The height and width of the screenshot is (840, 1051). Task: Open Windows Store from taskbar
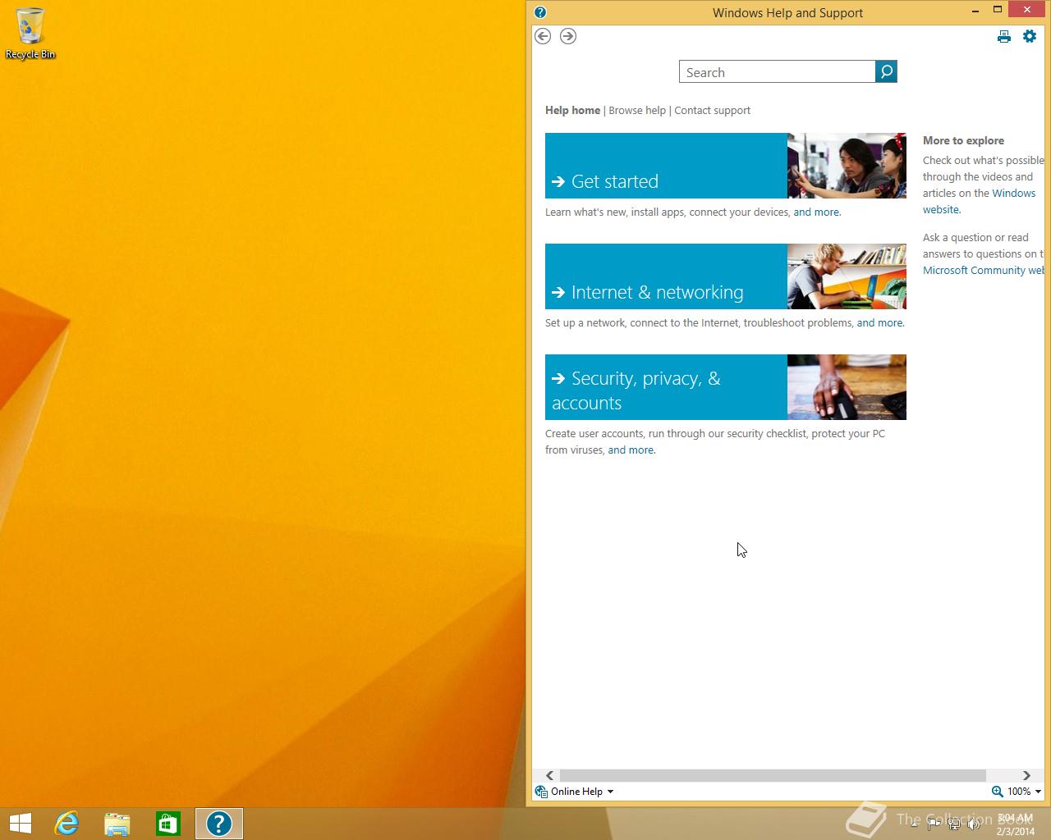click(168, 824)
